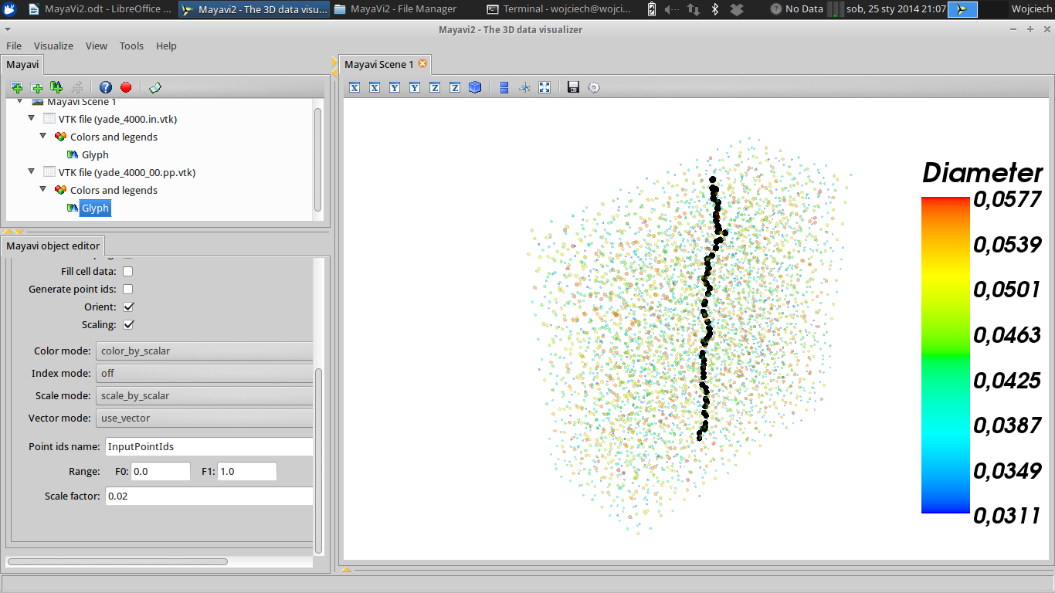Image resolution: width=1055 pixels, height=593 pixels.
Task: Open the Color mode dropdown
Action: pyautogui.click(x=204, y=351)
